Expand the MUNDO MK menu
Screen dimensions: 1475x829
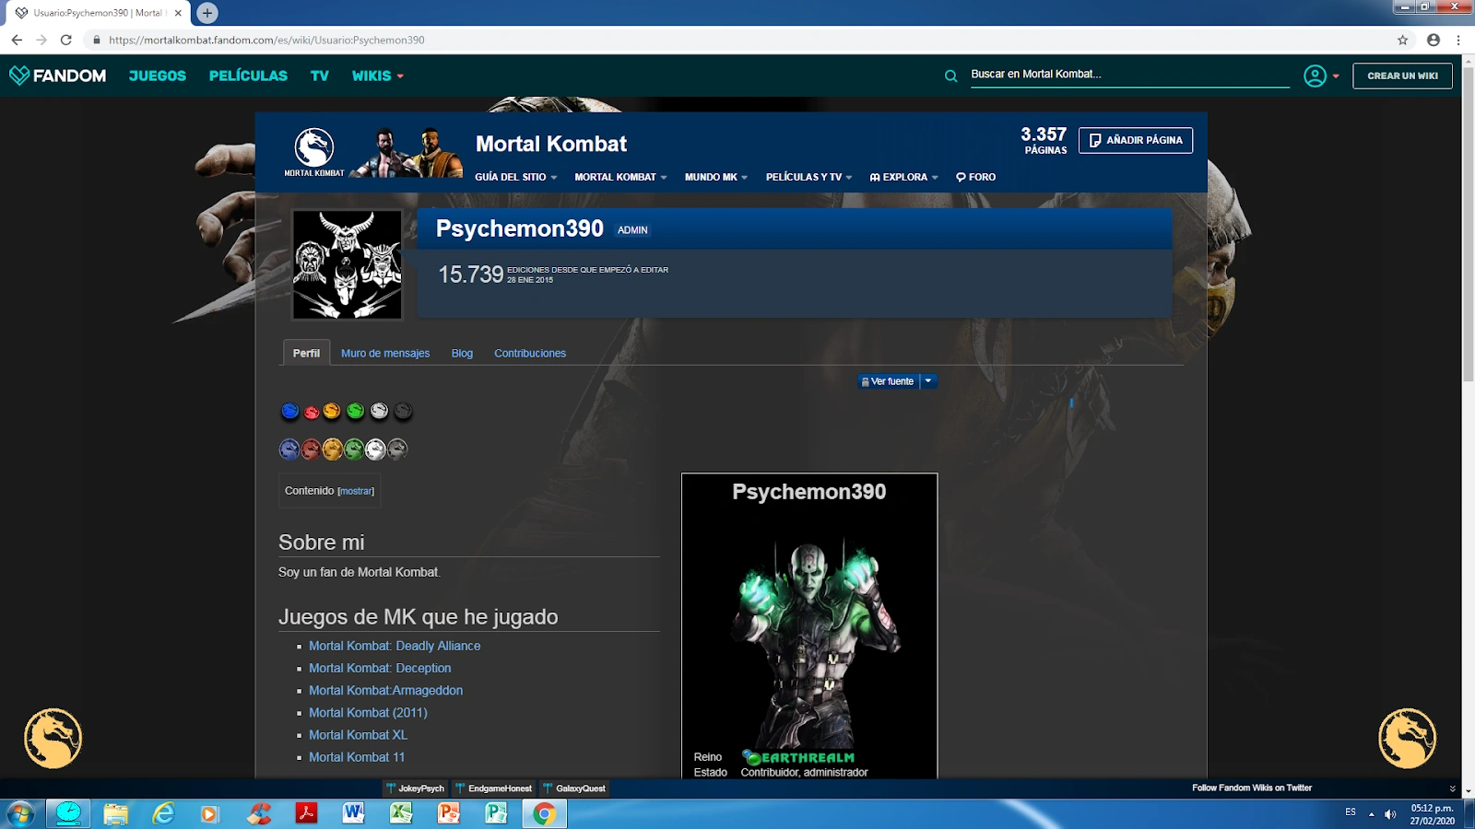coord(716,177)
